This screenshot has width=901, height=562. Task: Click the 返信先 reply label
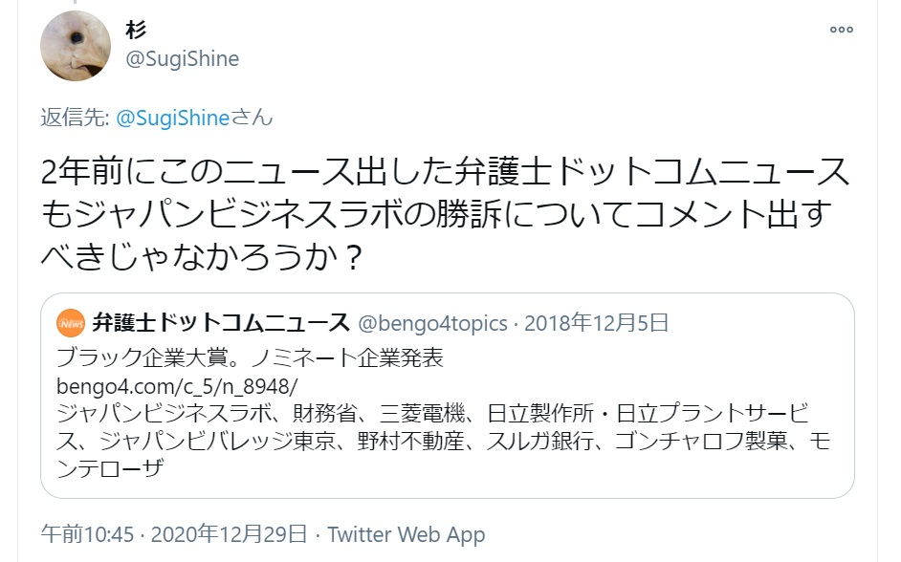pos(75,118)
